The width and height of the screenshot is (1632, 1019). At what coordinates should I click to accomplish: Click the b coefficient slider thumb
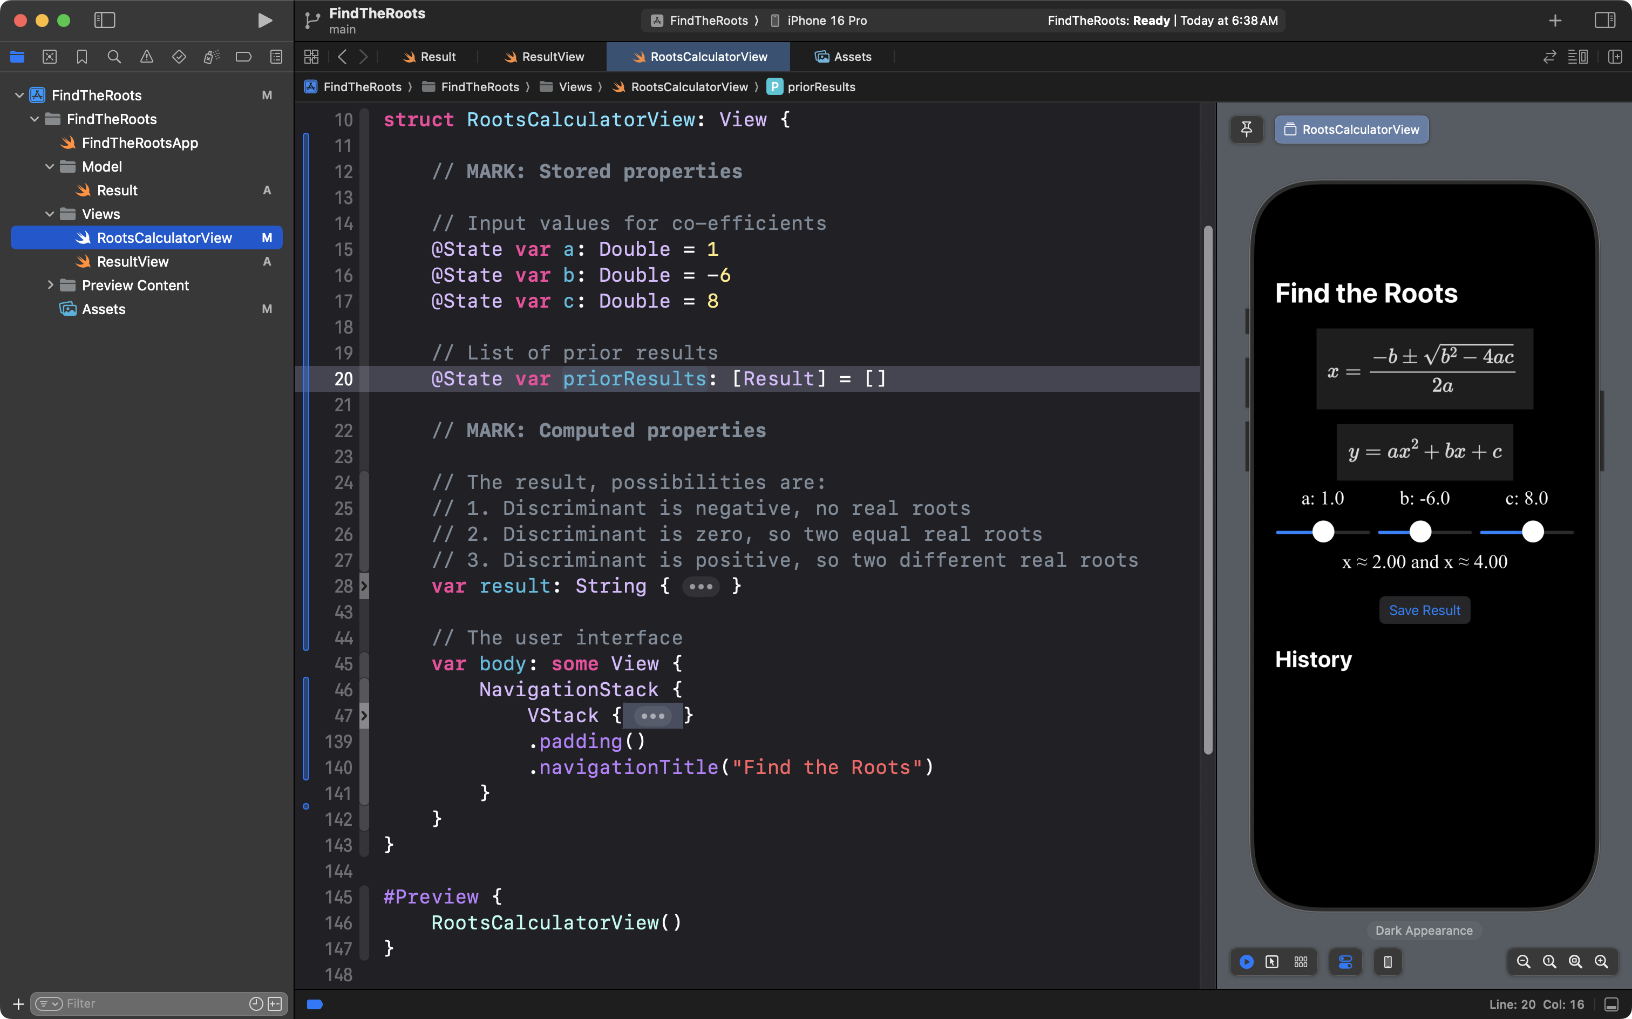(x=1420, y=532)
